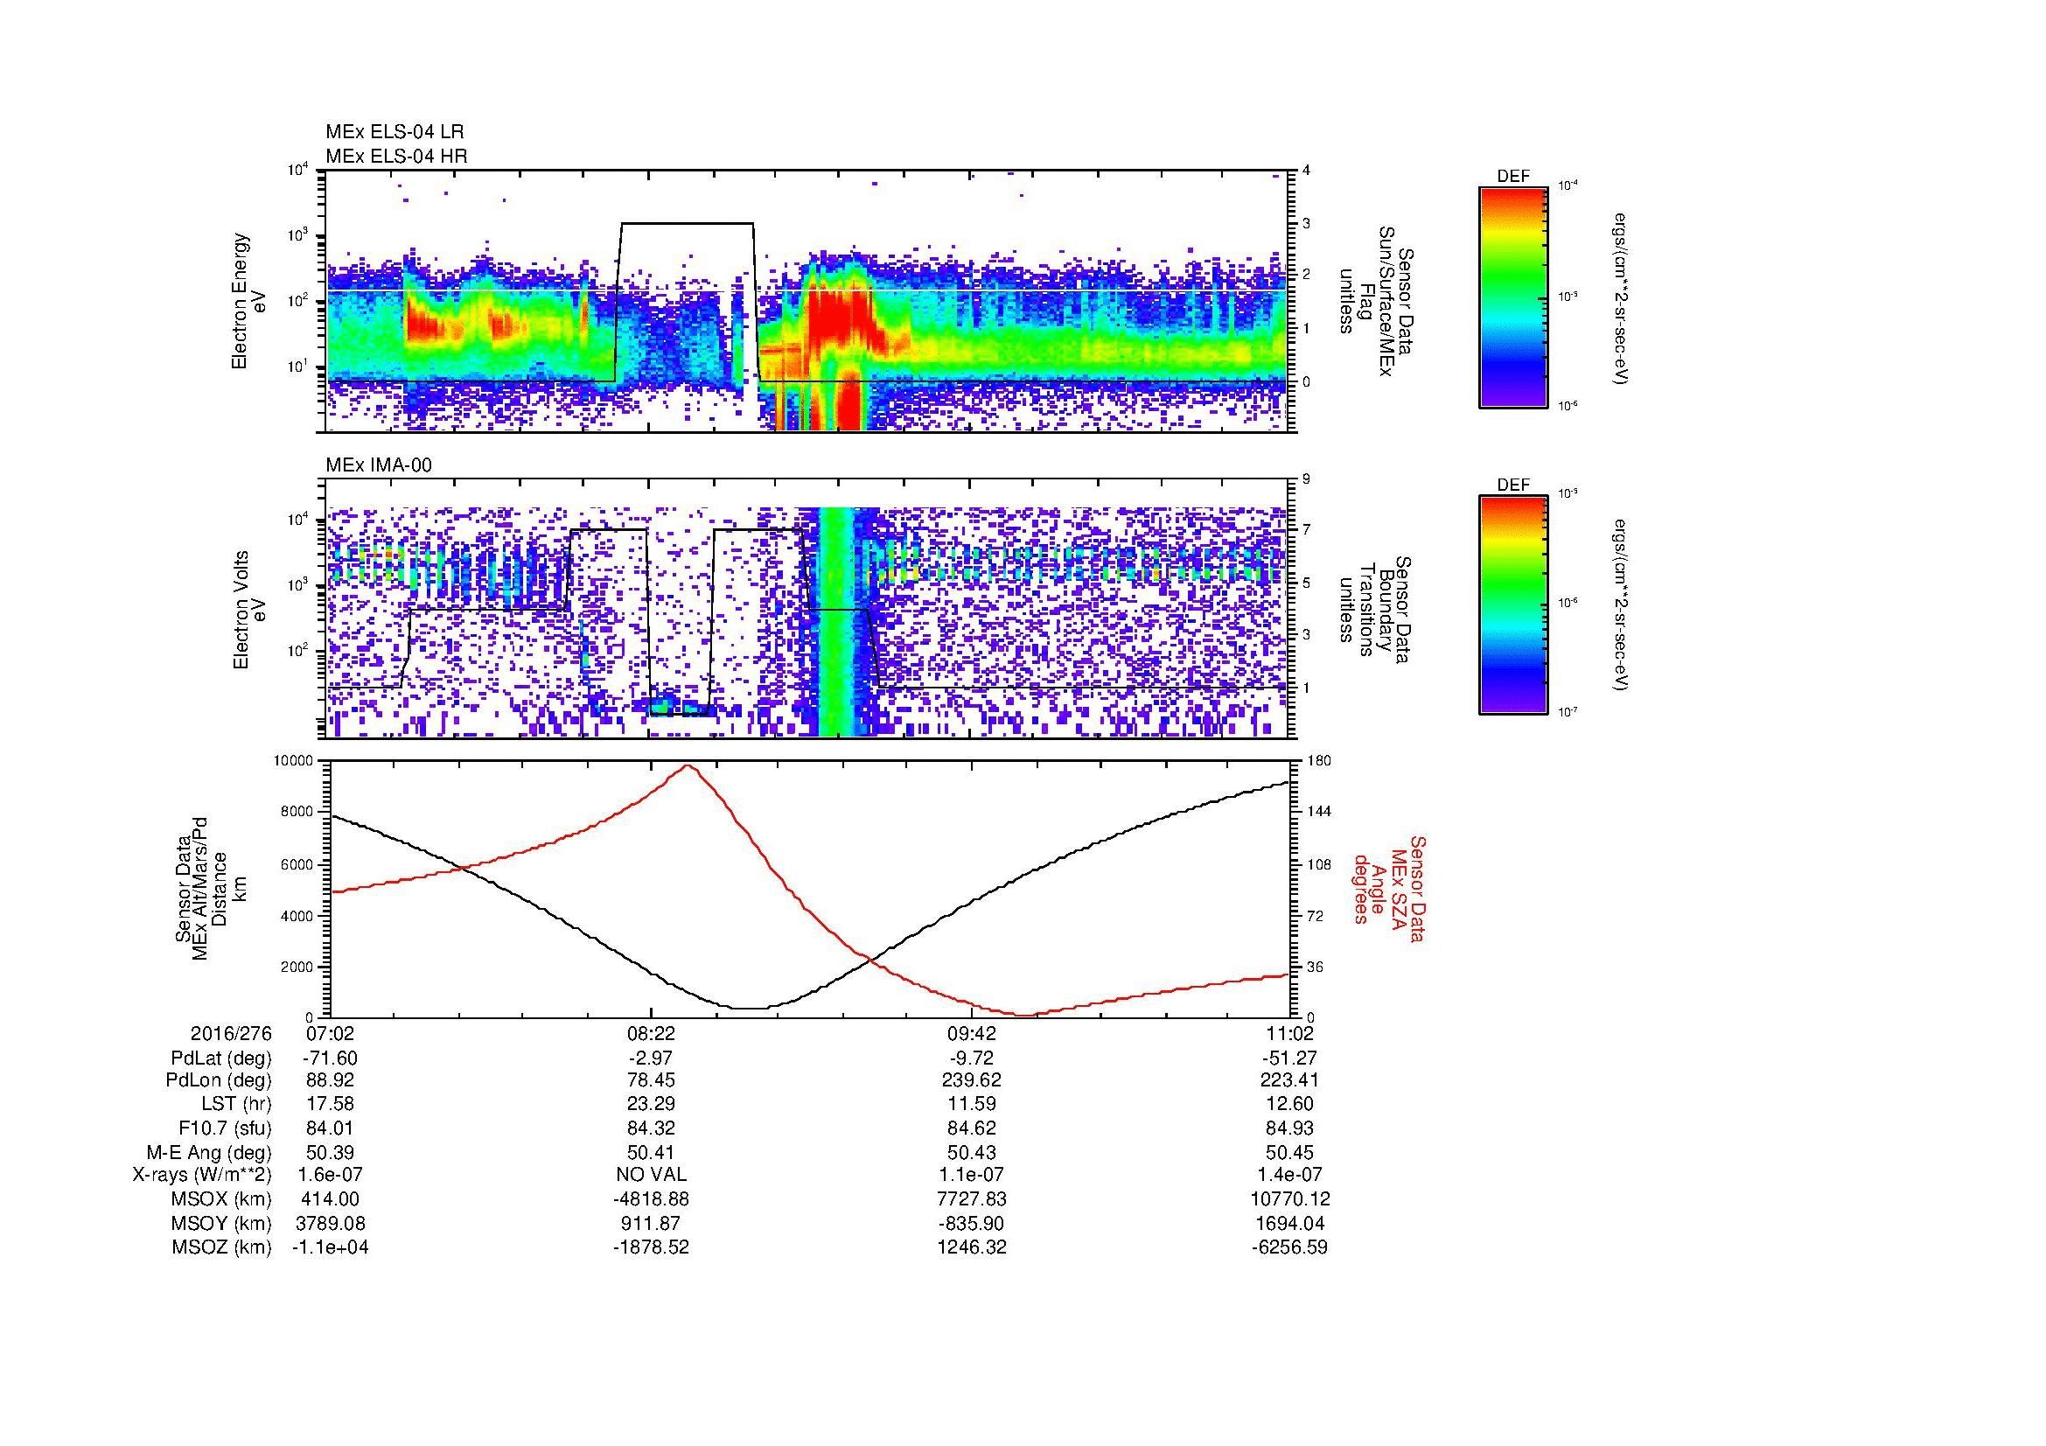Click the 'MSOX (km)' row label
The height and width of the screenshot is (1446, 2046).
[222, 1199]
